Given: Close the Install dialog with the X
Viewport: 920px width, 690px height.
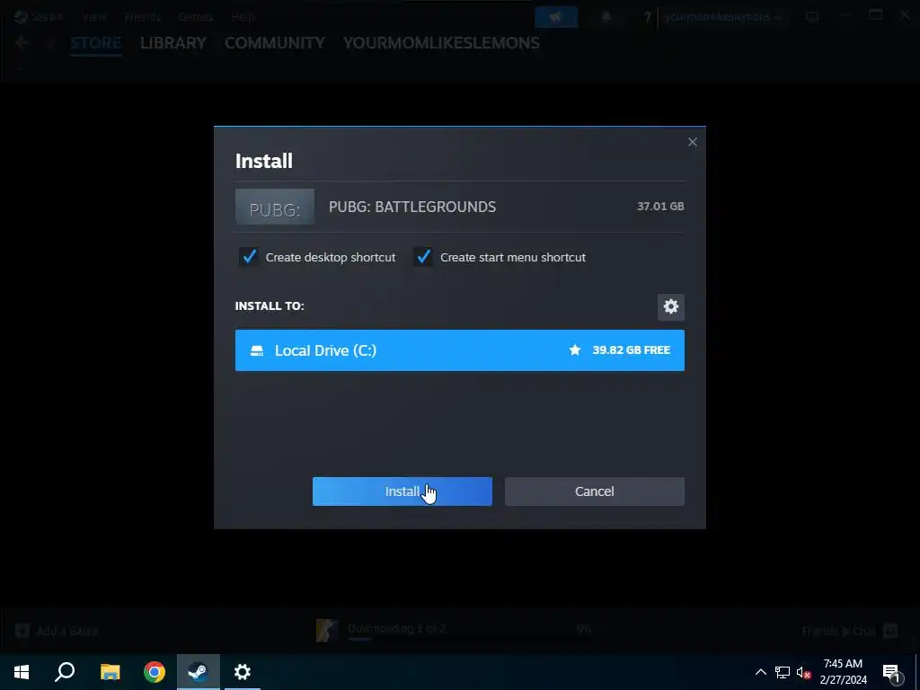Looking at the screenshot, I should click(x=693, y=142).
